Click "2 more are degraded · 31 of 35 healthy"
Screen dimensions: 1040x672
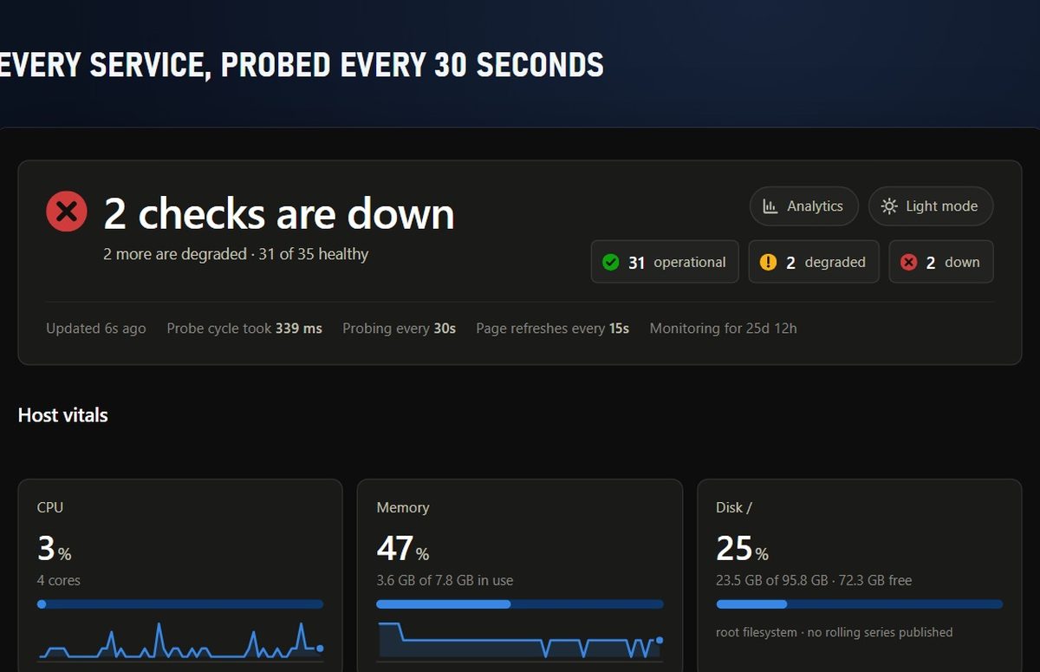point(236,254)
